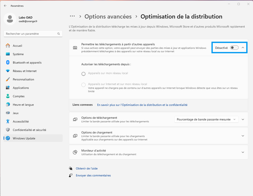This screenshot has height=196, width=253.
Task: Open the breadcrumb ellipsis menu
Action: click(72, 17)
